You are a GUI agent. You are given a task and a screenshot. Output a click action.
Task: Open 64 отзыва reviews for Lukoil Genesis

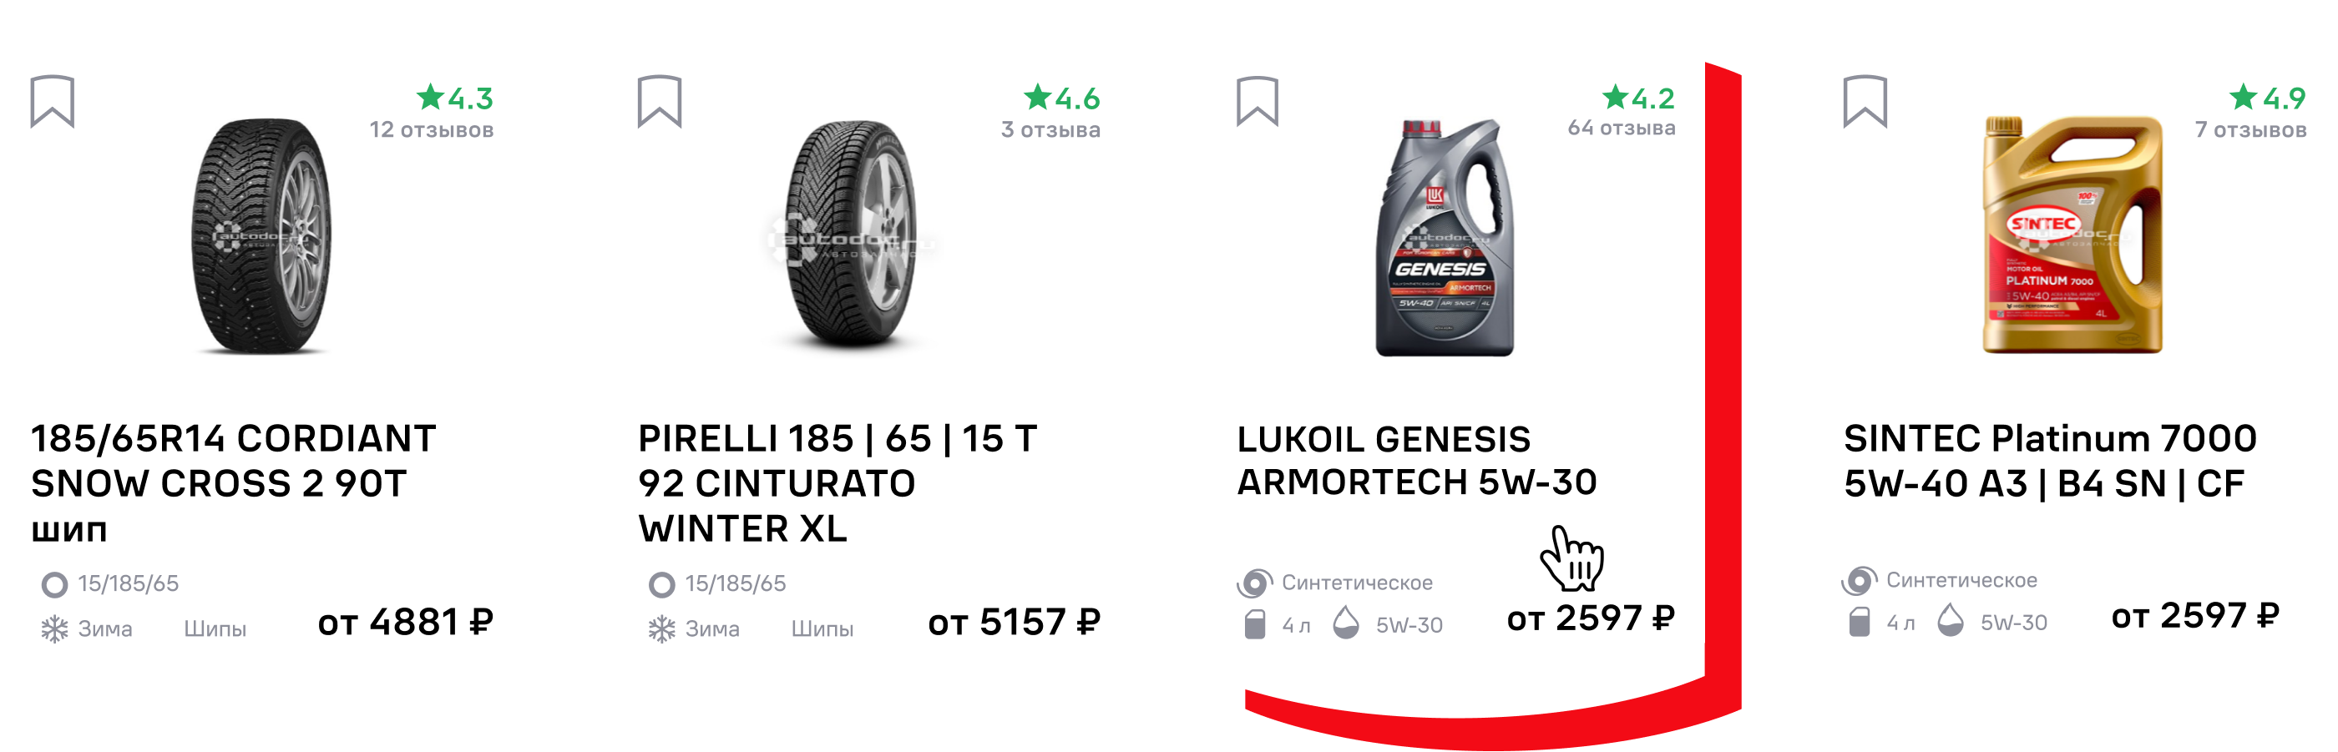(1621, 128)
